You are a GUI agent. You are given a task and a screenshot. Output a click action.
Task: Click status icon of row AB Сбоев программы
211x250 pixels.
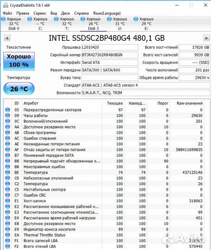(7, 132)
